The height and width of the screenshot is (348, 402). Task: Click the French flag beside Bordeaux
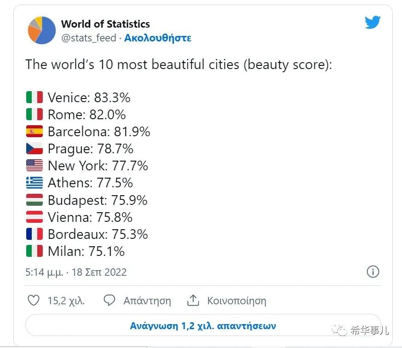(x=34, y=234)
